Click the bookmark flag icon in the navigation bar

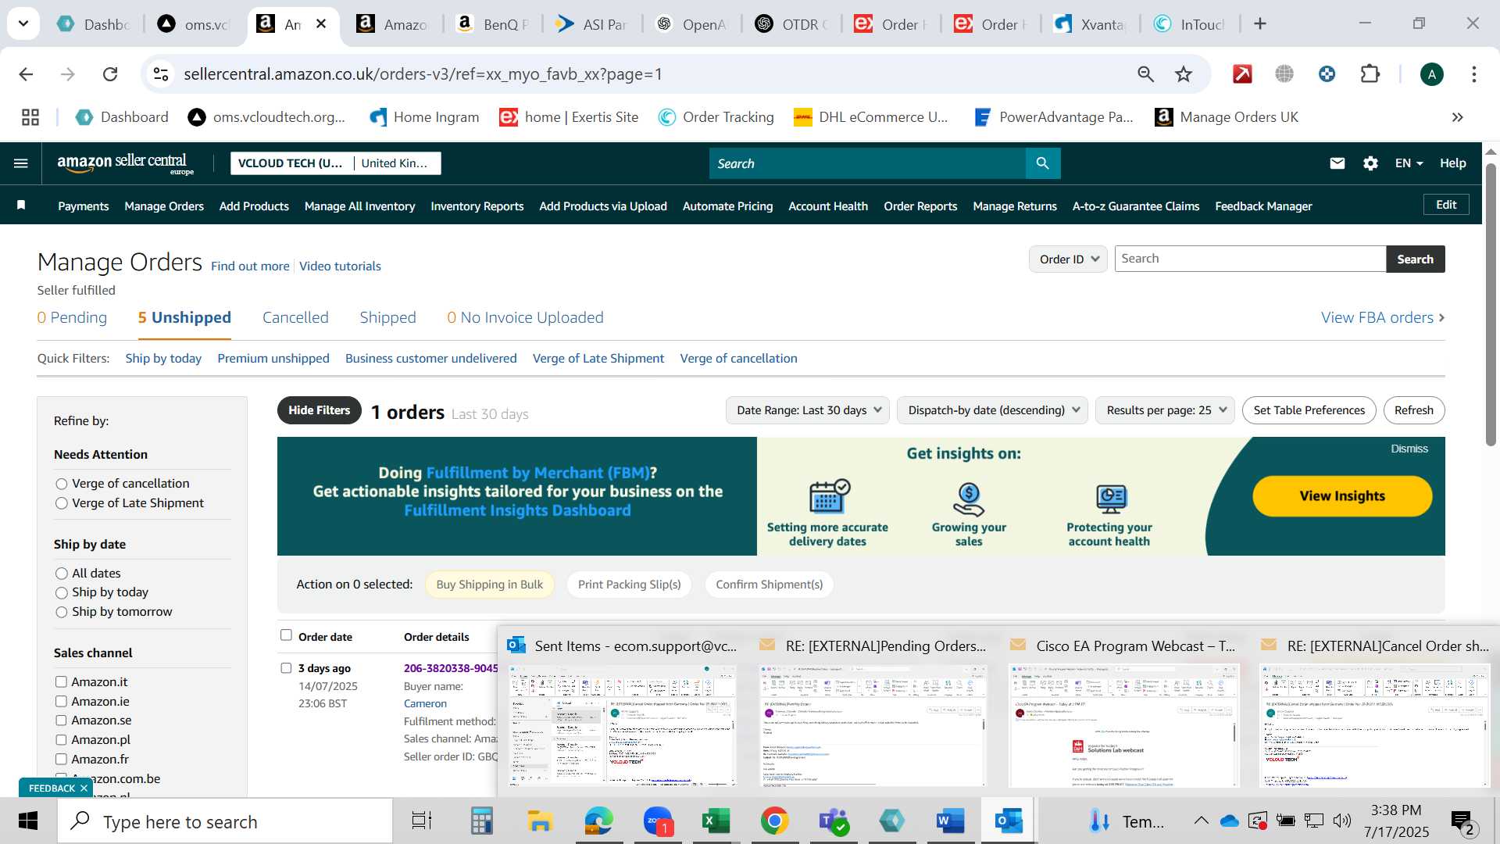(22, 206)
